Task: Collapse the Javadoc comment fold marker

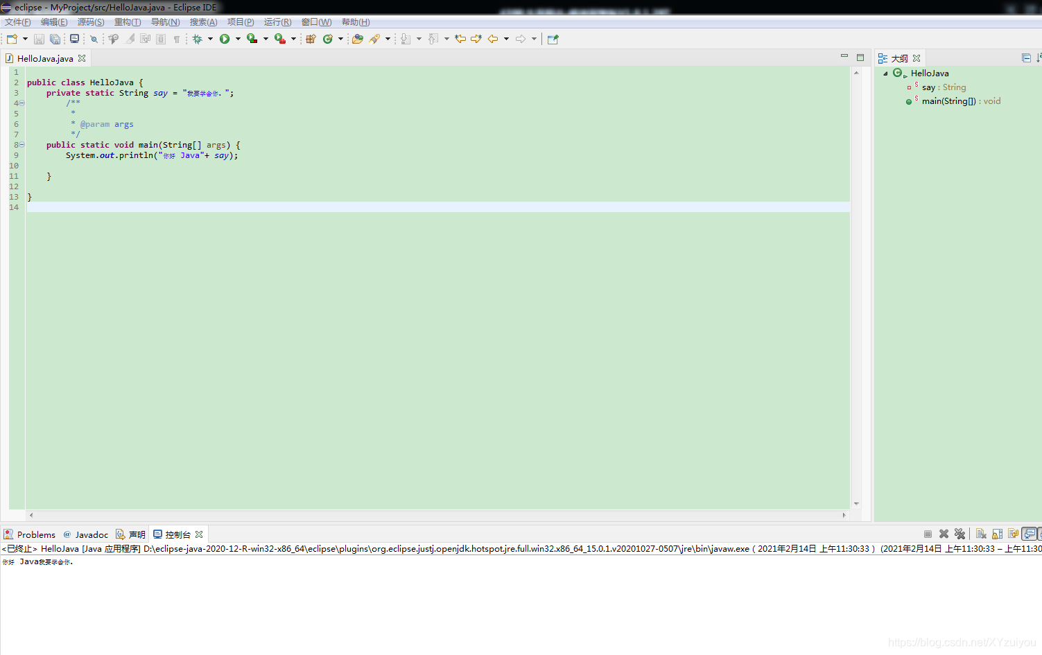Action: point(21,103)
